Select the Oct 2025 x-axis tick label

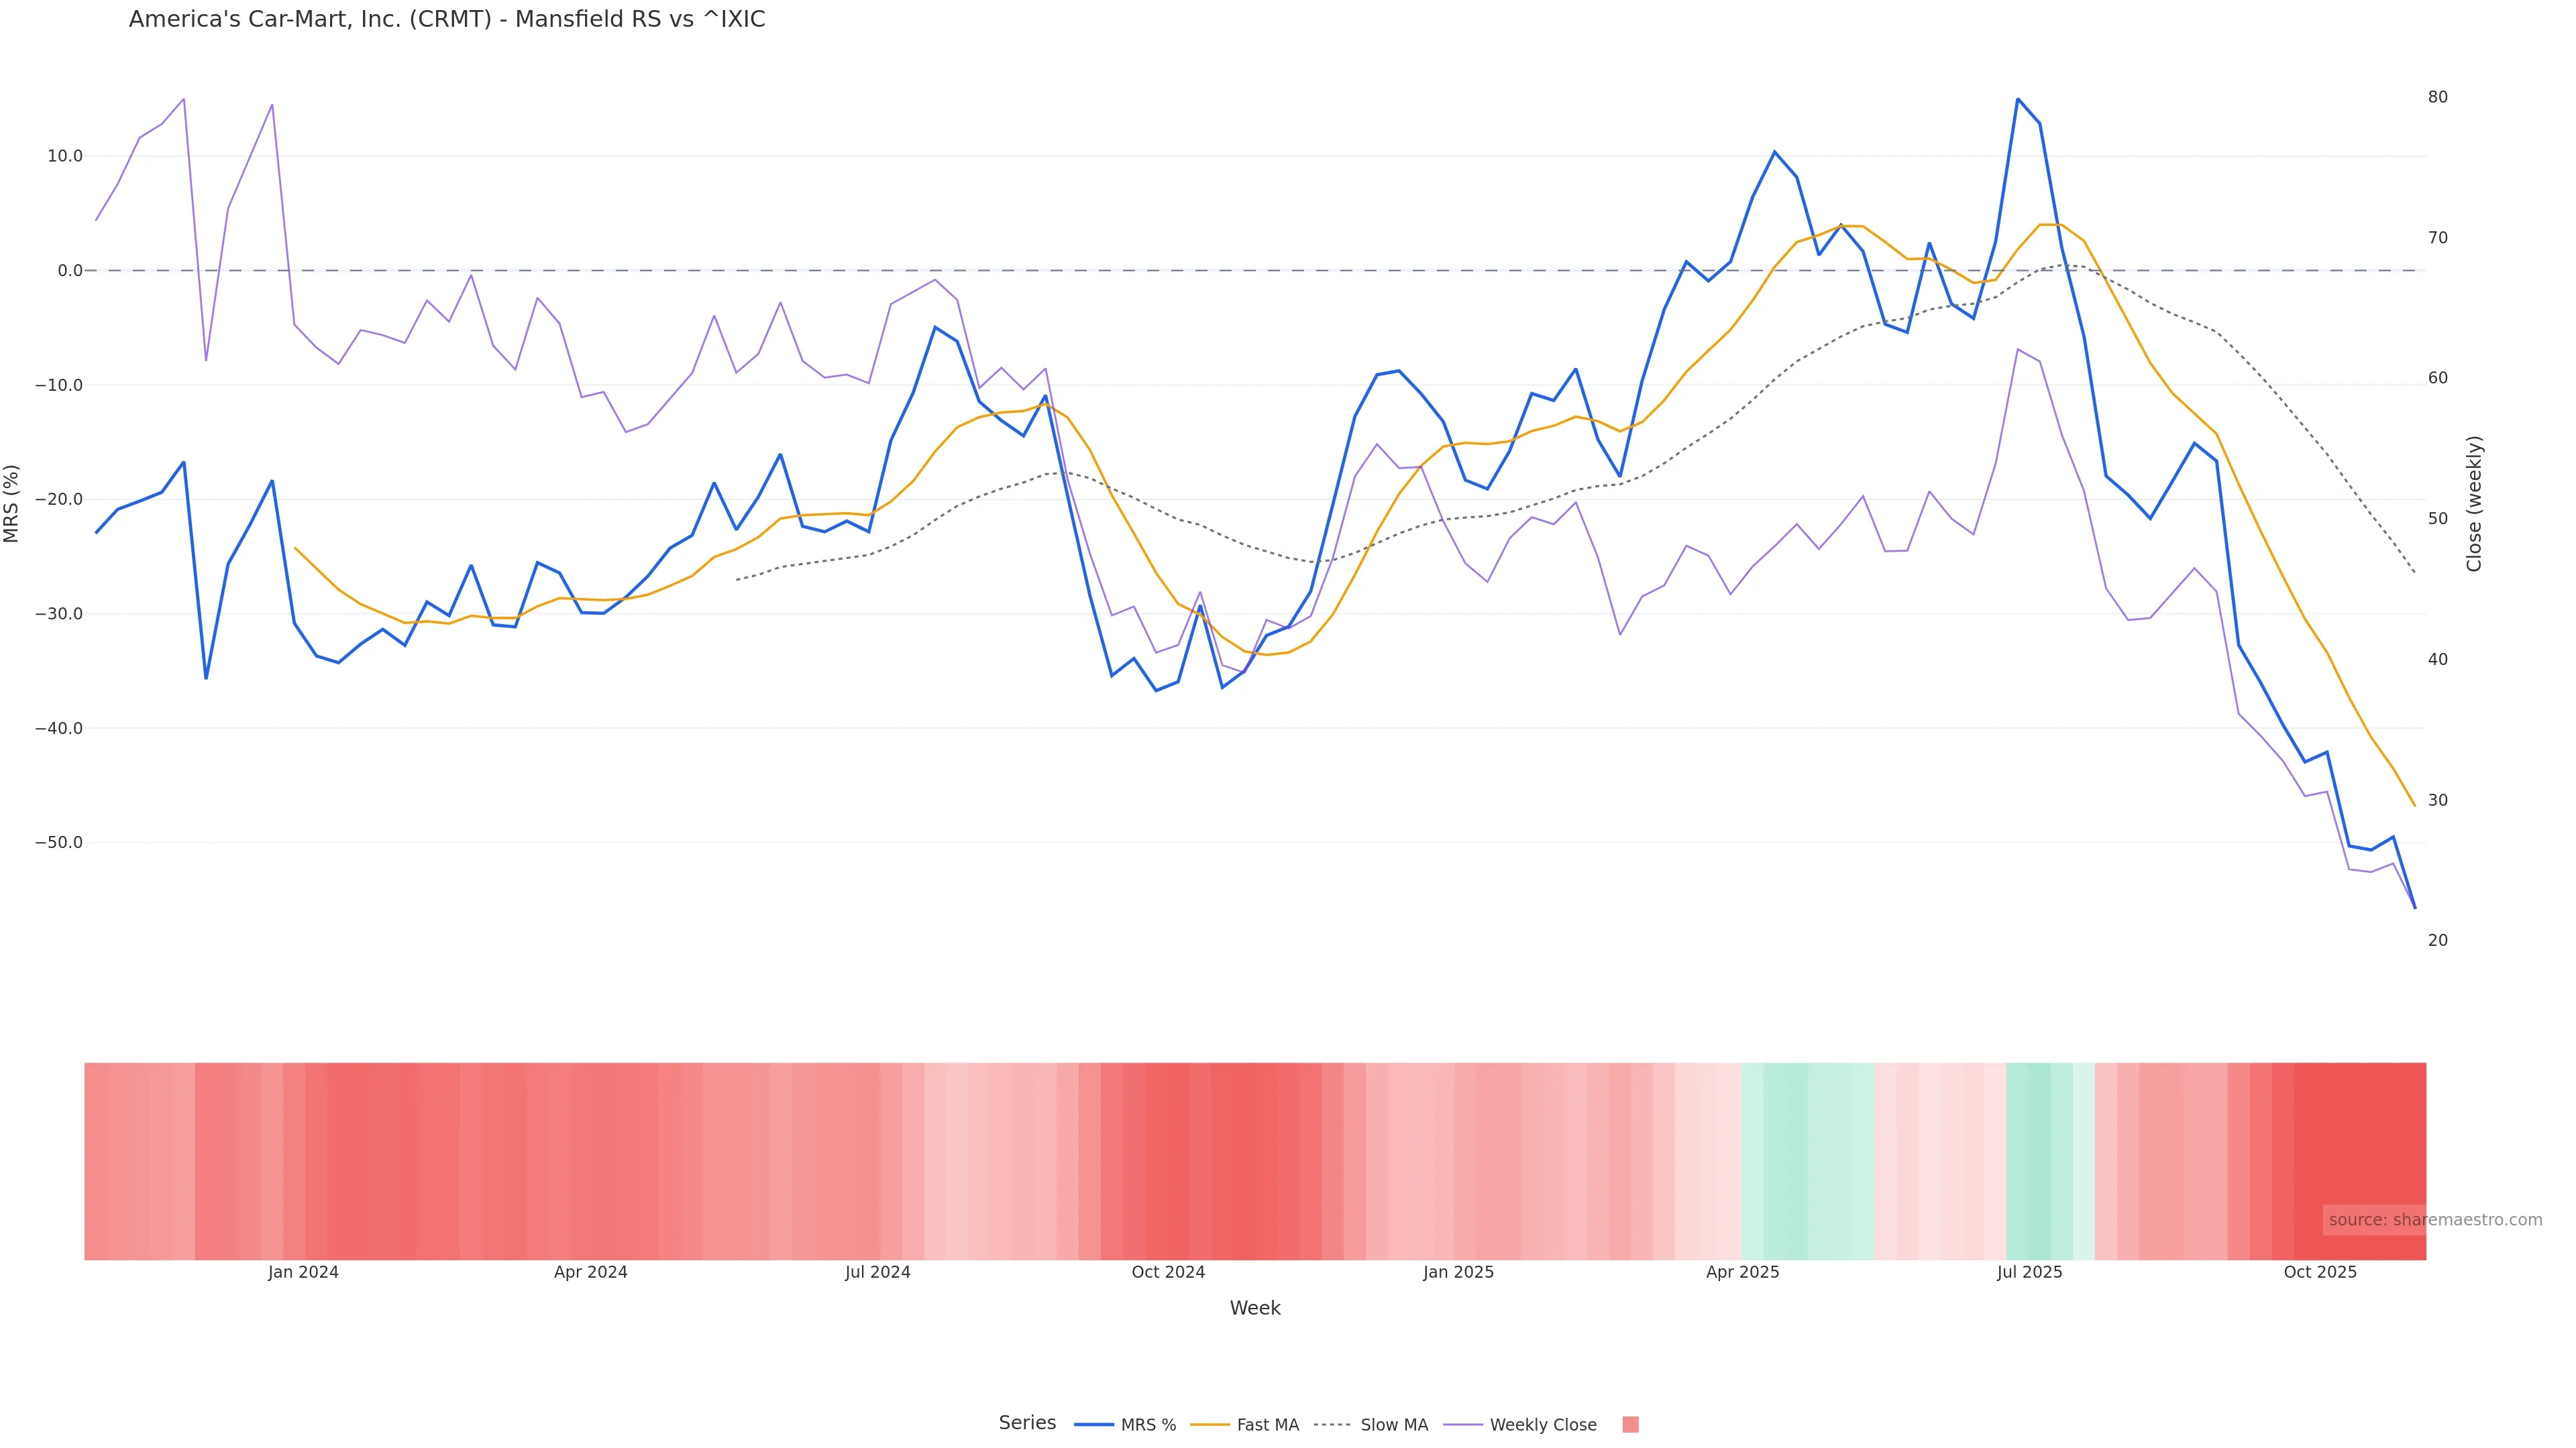pos(2320,1273)
